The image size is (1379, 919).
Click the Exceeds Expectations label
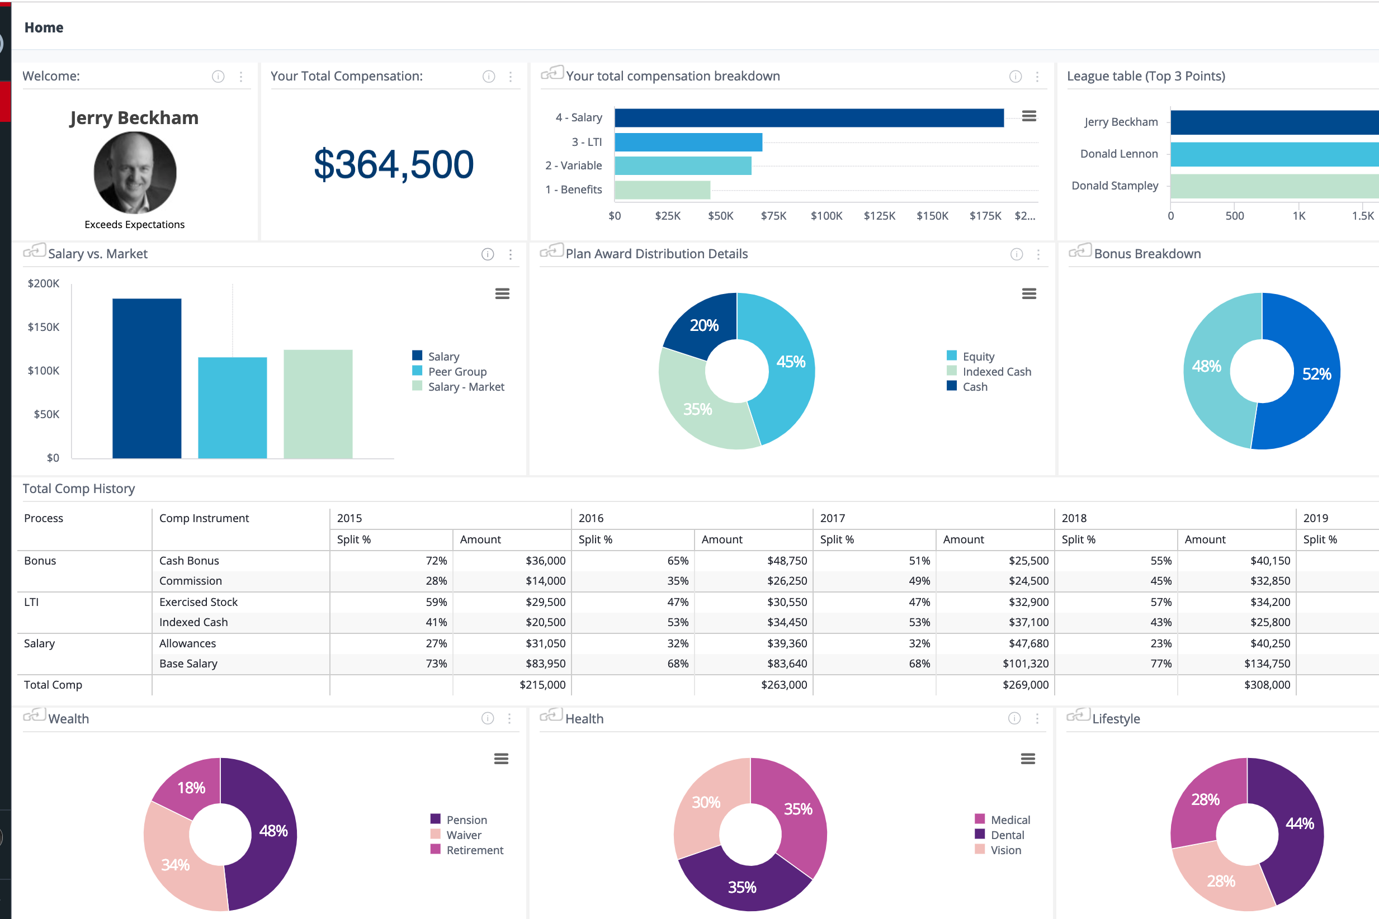134,225
